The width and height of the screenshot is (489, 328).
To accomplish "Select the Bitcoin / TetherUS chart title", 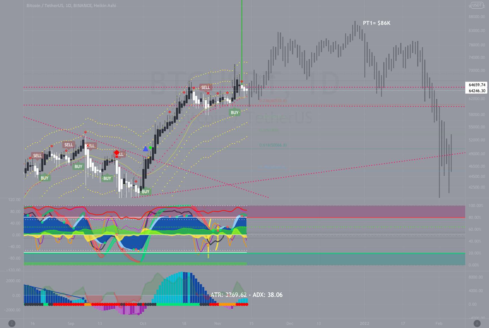I will pos(71,5).
